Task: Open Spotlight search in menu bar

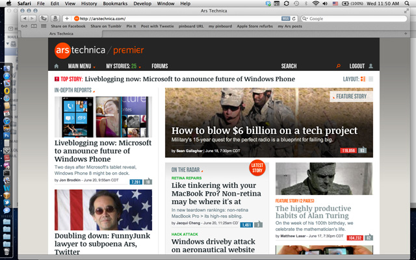Action: (x=407, y=3)
